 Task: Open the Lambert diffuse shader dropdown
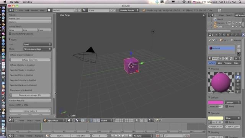tap(232, 102)
